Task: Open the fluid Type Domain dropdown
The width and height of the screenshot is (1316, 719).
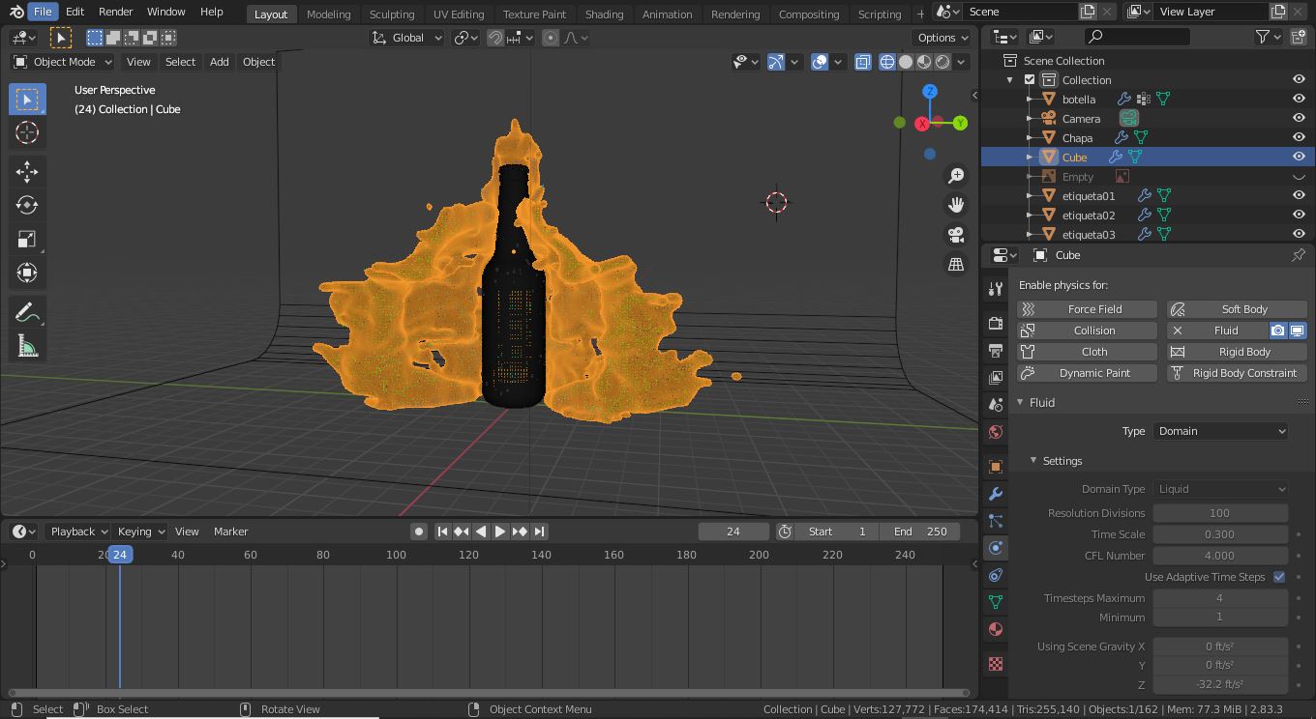Action: tap(1220, 431)
